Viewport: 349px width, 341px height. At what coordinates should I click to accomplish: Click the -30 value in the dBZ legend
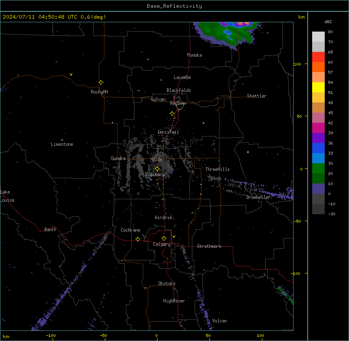coord(332,214)
